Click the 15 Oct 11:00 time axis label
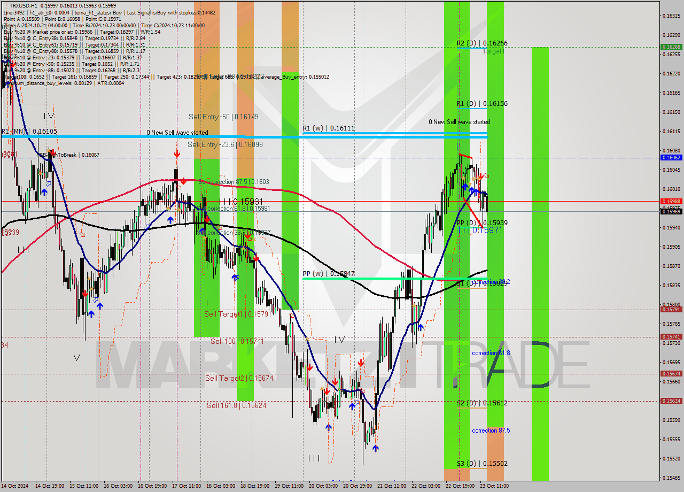This screenshot has width=684, height=492. (83, 486)
